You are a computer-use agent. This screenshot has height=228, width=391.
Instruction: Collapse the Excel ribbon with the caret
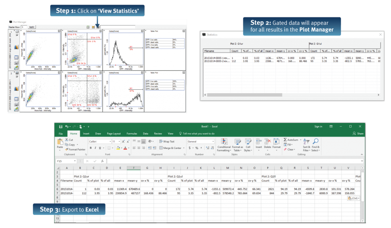click(362, 155)
